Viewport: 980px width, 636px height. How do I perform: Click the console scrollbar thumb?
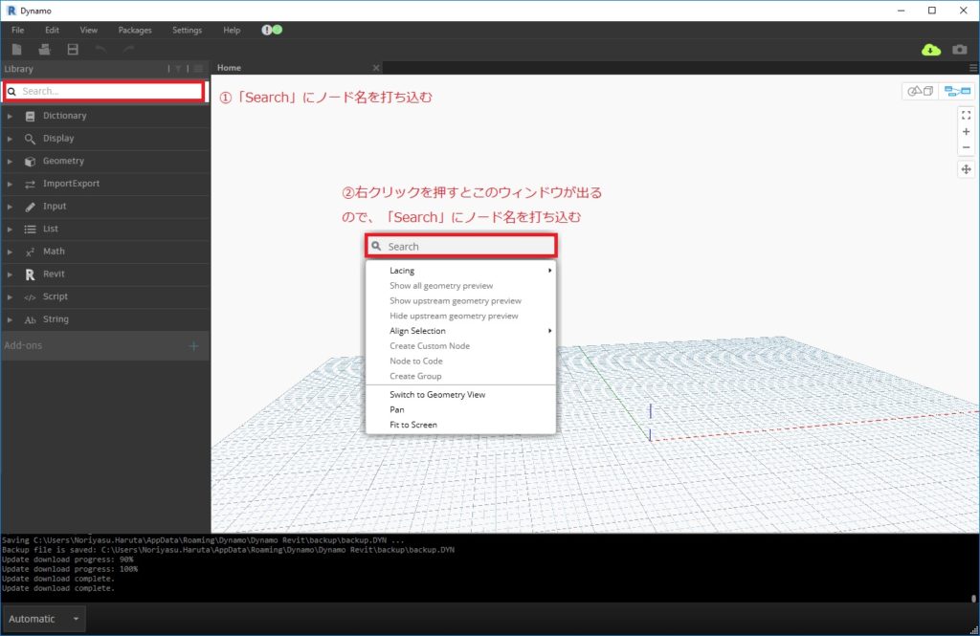[973, 598]
